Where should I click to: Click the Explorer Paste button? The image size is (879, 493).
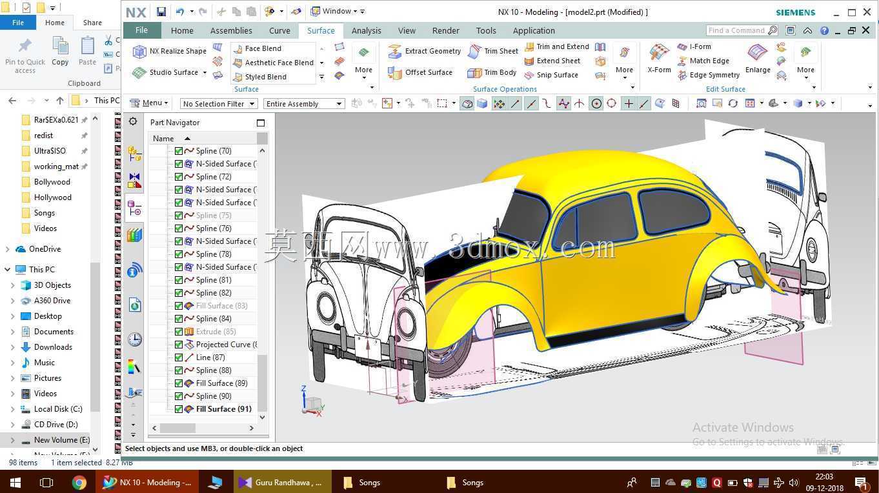[87, 52]
